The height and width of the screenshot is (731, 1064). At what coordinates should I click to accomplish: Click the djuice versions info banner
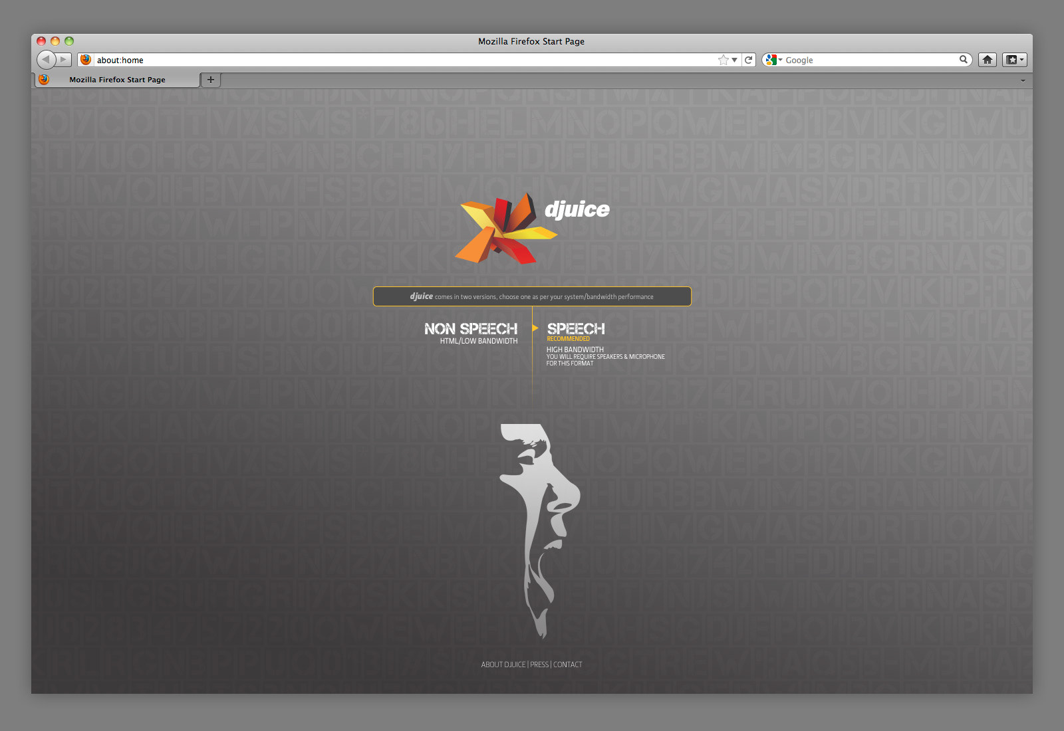click(532, 296)
